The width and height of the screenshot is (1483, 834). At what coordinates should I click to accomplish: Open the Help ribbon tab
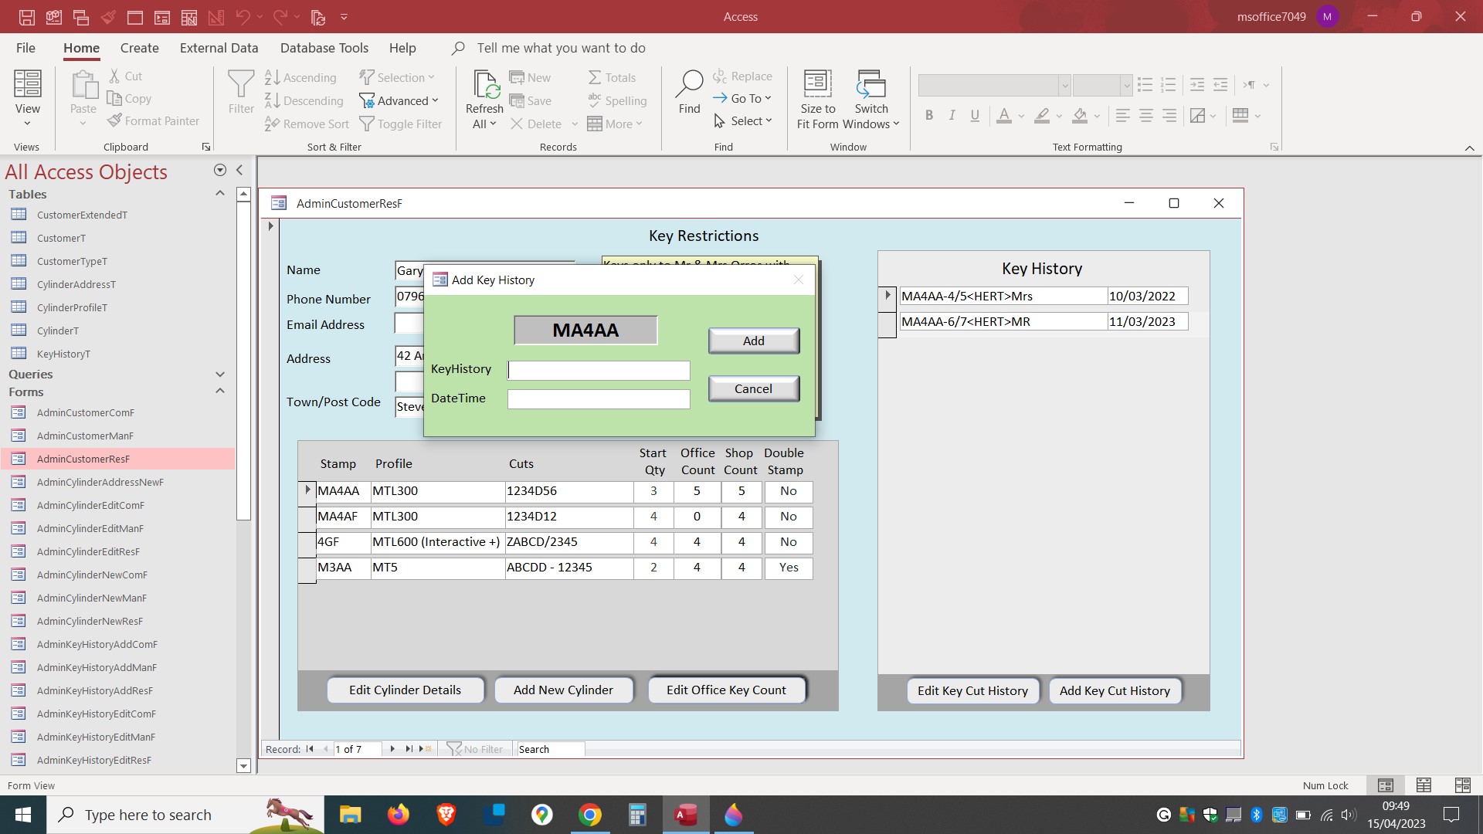click(402, 48)
